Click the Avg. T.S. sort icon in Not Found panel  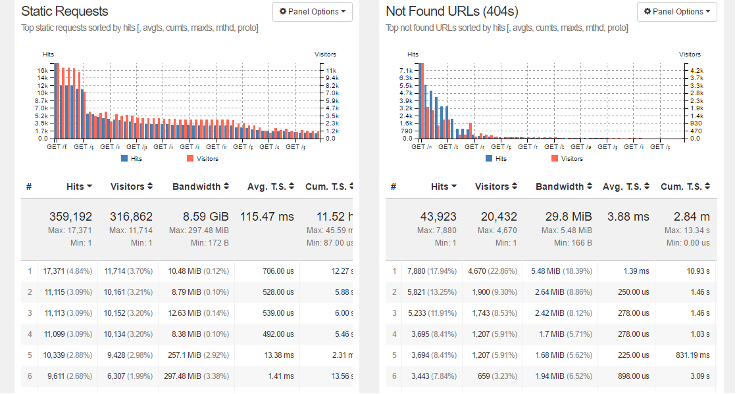(x=648, y=186)
